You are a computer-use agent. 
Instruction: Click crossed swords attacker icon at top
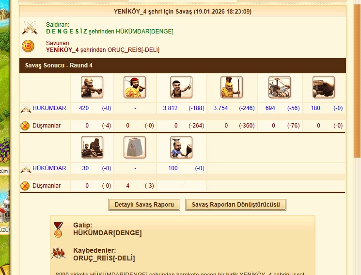tap(30, 28)
